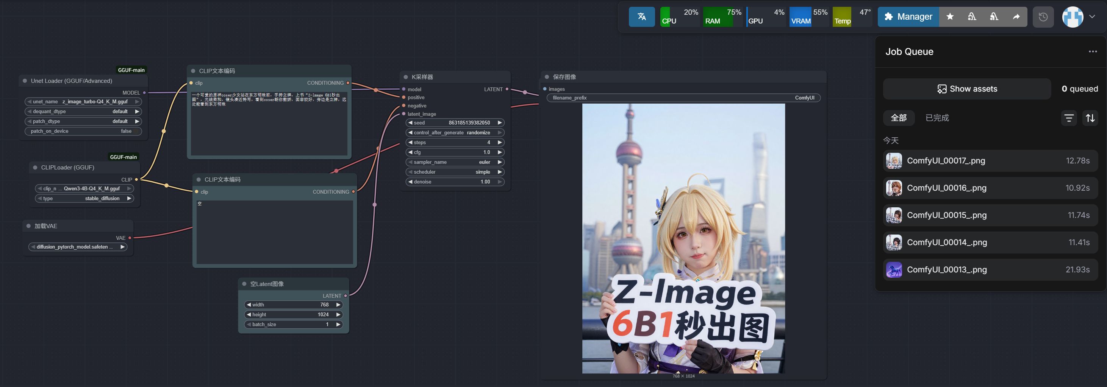Open the control_after_generate dropdown
This screenshot has height=387, width=1107.
pyautogui.click(x=455, y=132)
